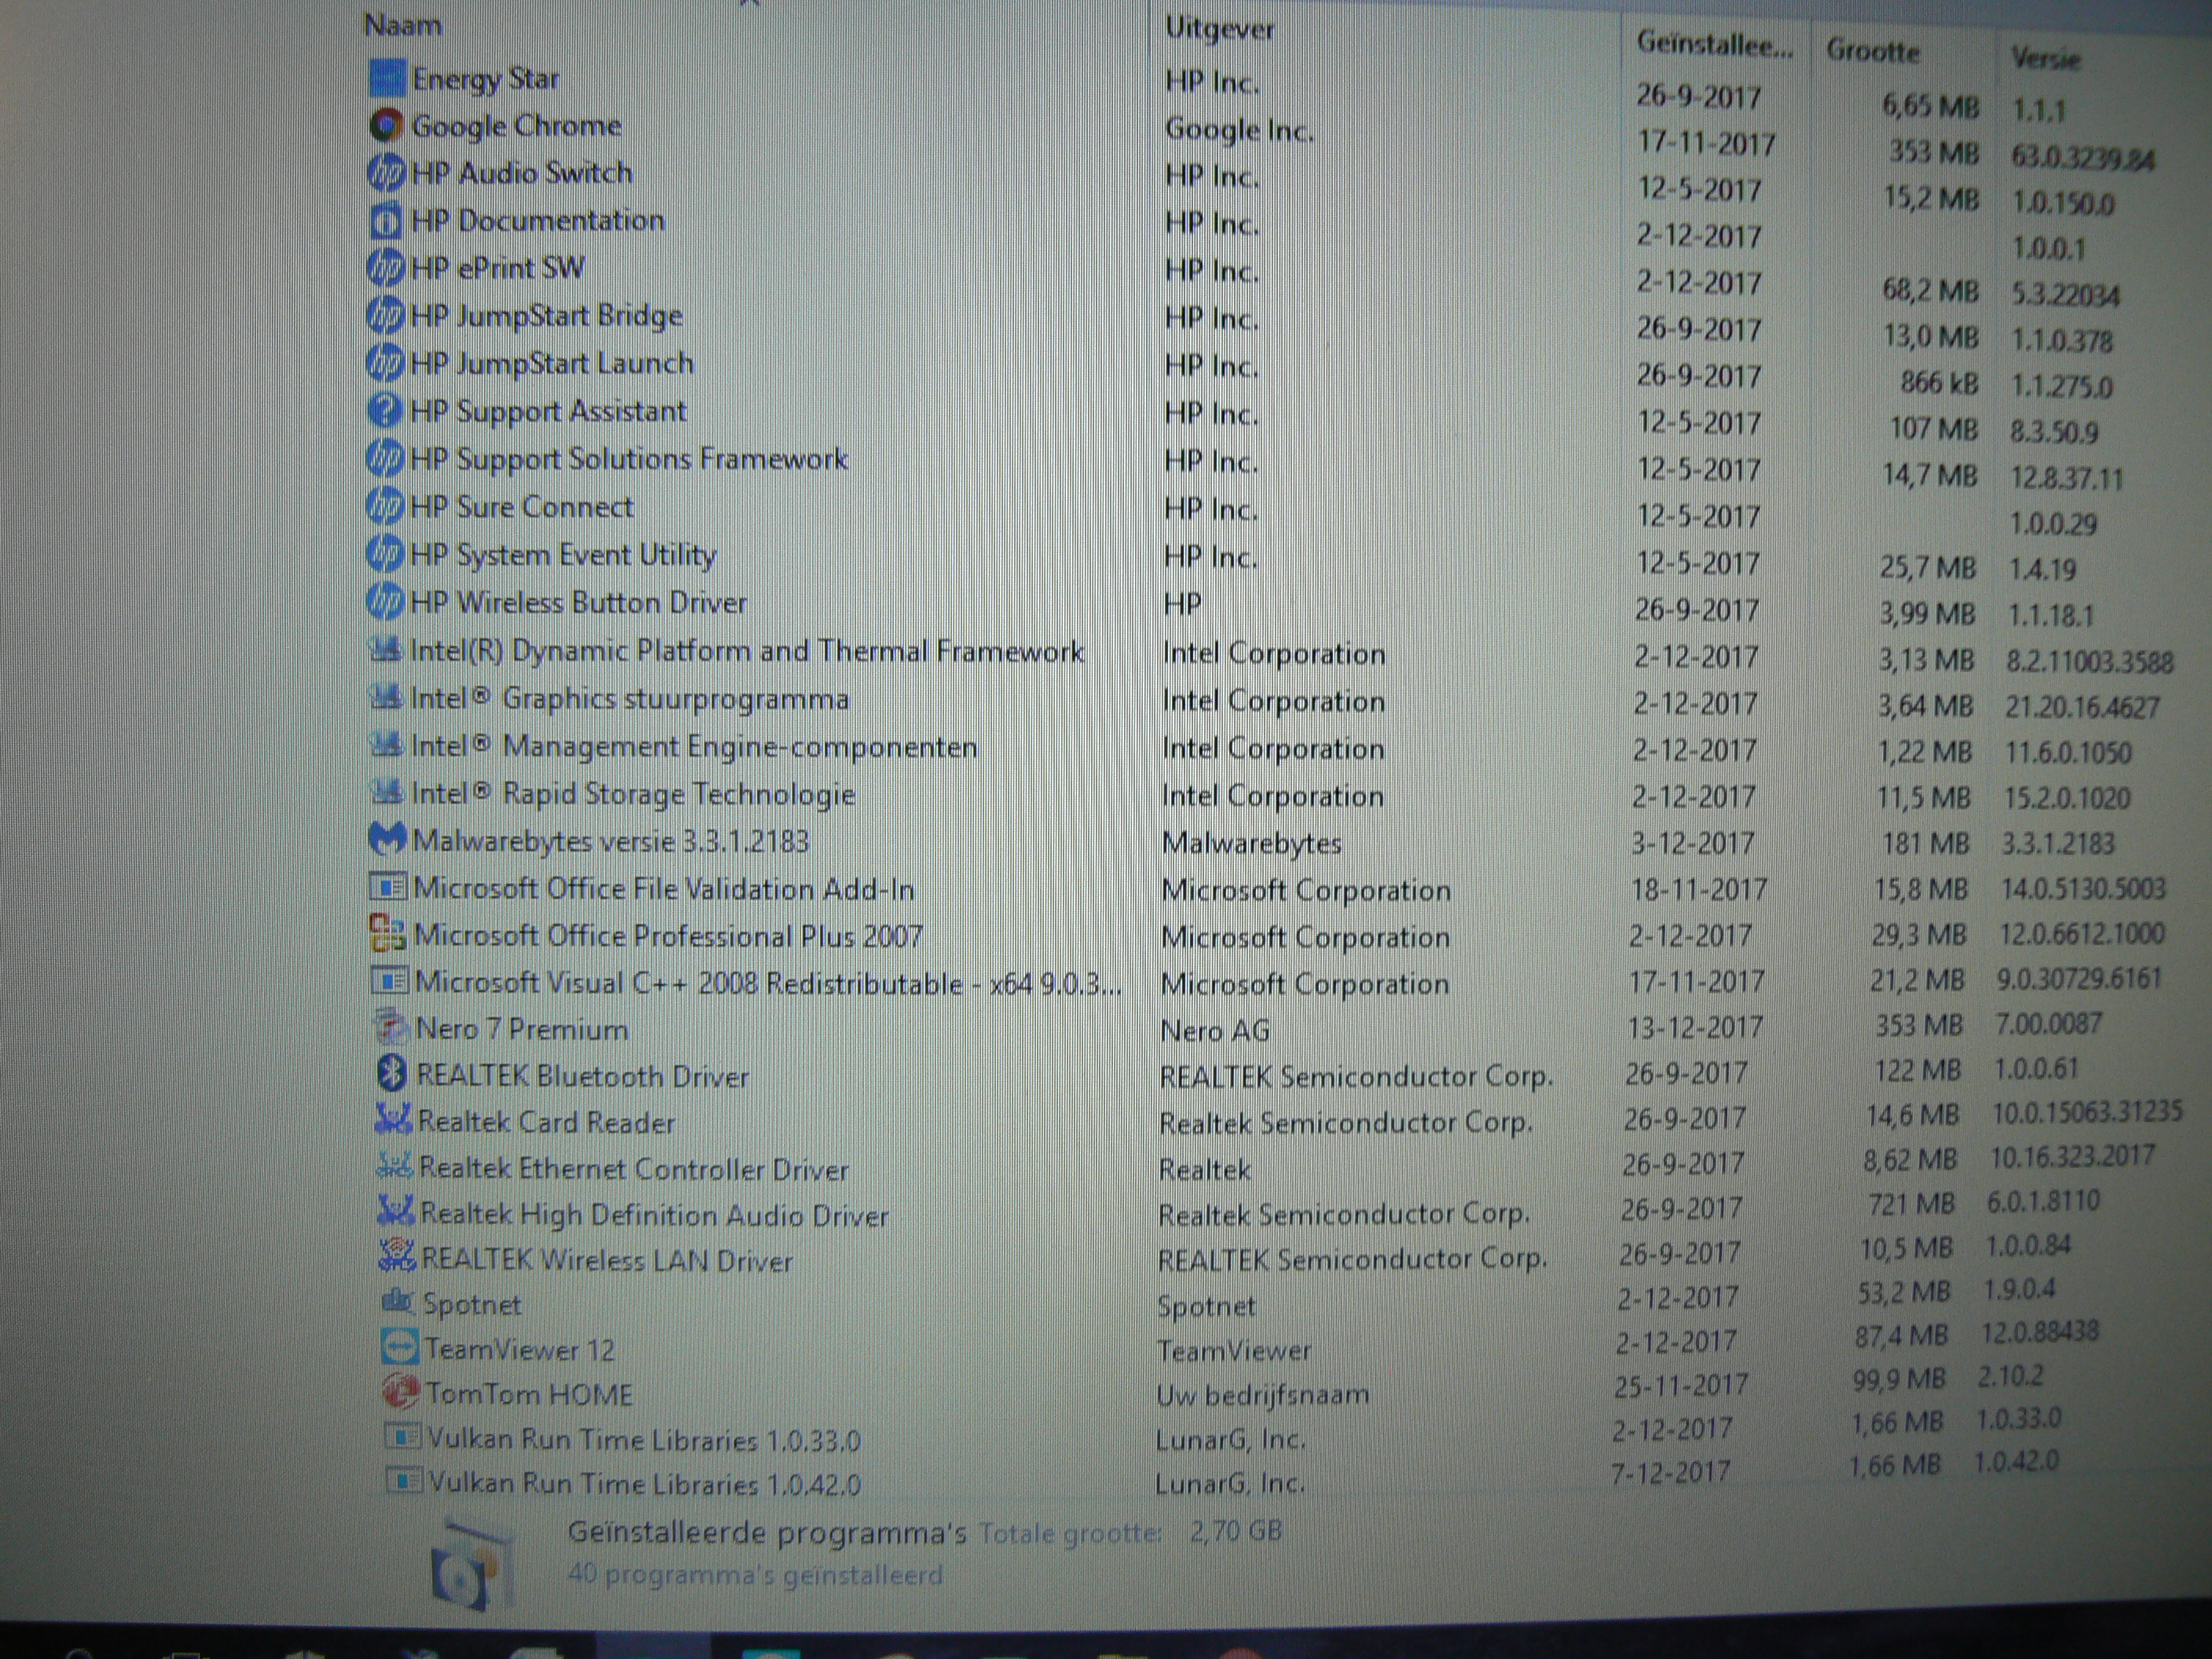Sort by the Grootte column header

1873,51
